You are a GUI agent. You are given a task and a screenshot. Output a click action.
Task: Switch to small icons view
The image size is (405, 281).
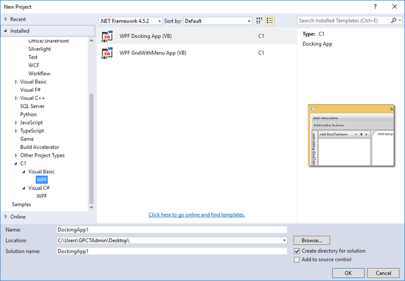(259, 21)
